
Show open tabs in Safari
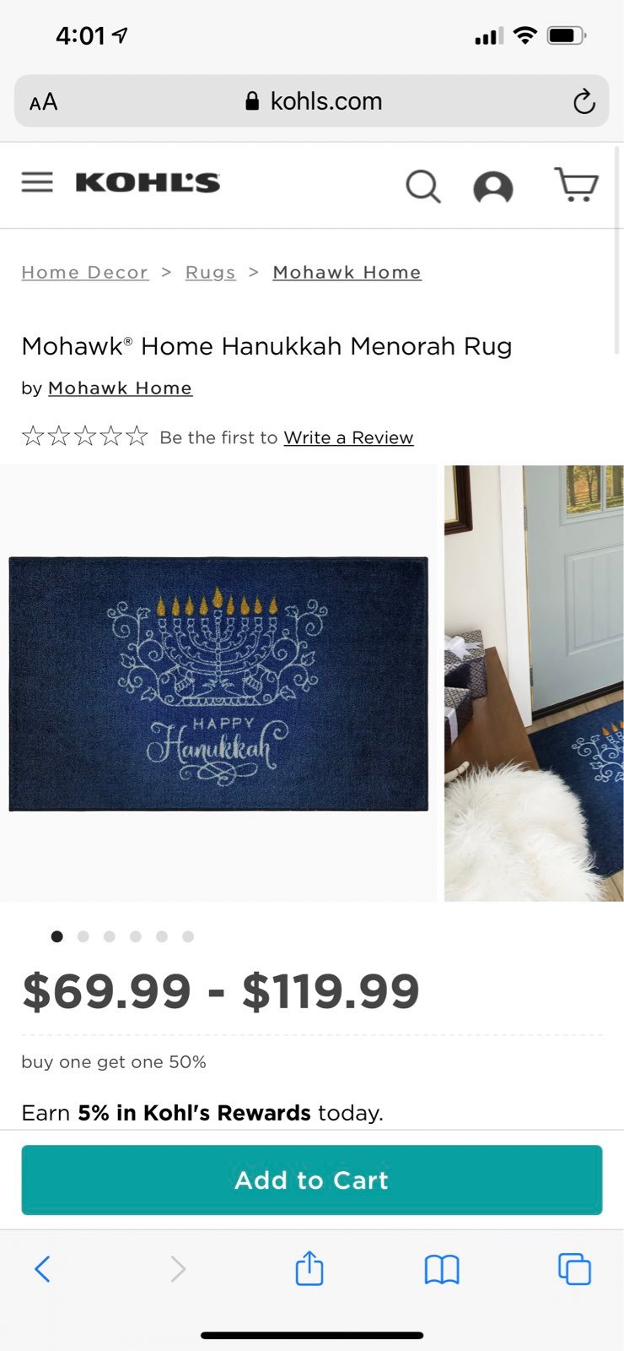click(x=574, y=1269)
